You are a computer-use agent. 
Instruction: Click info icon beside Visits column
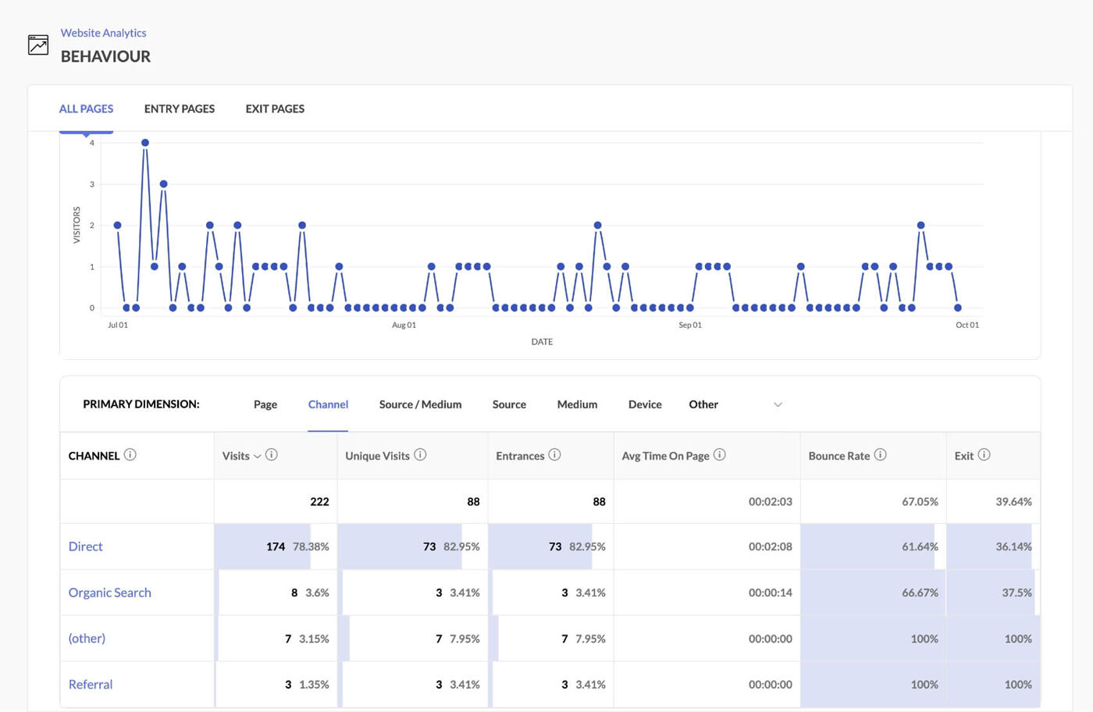(x=272, y=454)
